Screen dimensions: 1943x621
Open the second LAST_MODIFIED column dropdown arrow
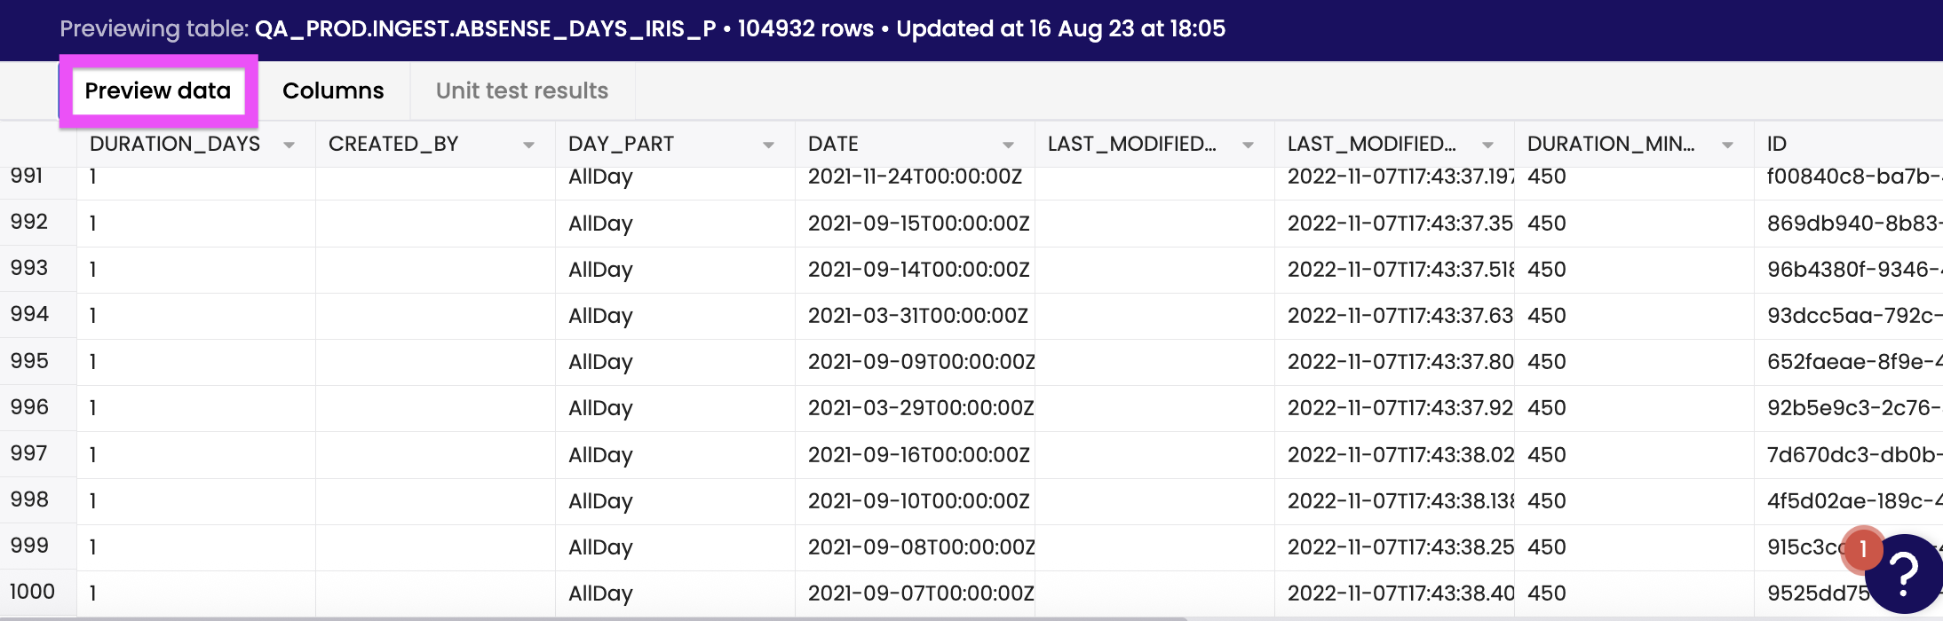[x=1487, y=145]
